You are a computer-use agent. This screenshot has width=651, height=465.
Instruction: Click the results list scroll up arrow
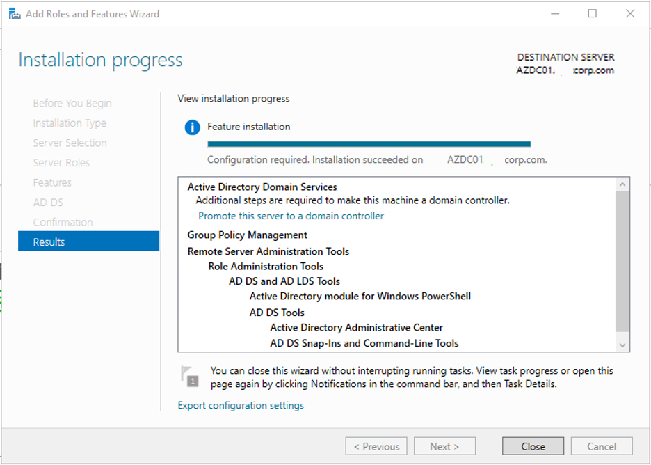click(622, 184)
